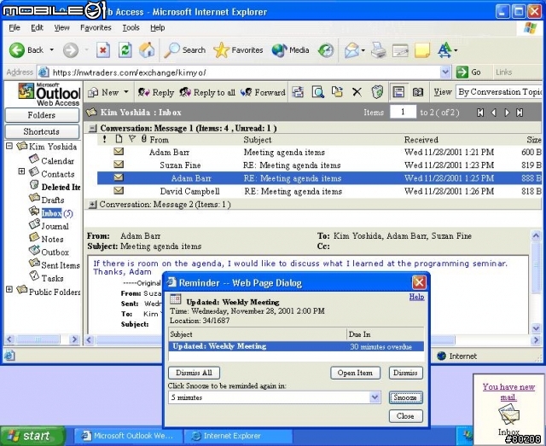Viewport: 546px width, 446px height.
Task: Click the Folders bar button
Action: [42, 115]
